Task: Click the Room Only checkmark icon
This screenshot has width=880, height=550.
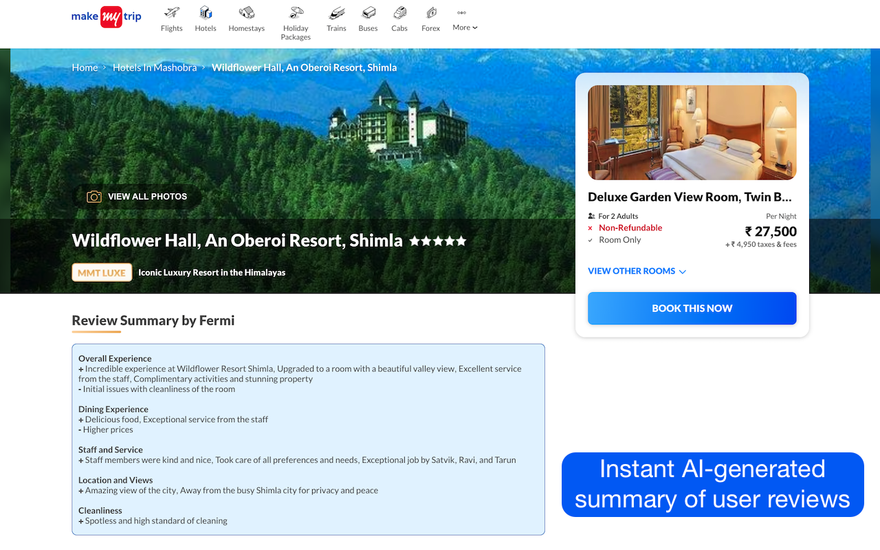Action: 591,240
